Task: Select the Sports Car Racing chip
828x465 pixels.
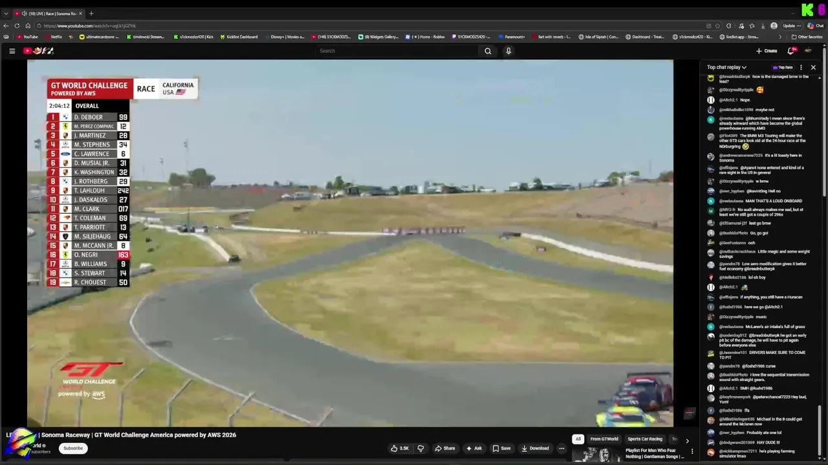Action: tap(645, 439)
